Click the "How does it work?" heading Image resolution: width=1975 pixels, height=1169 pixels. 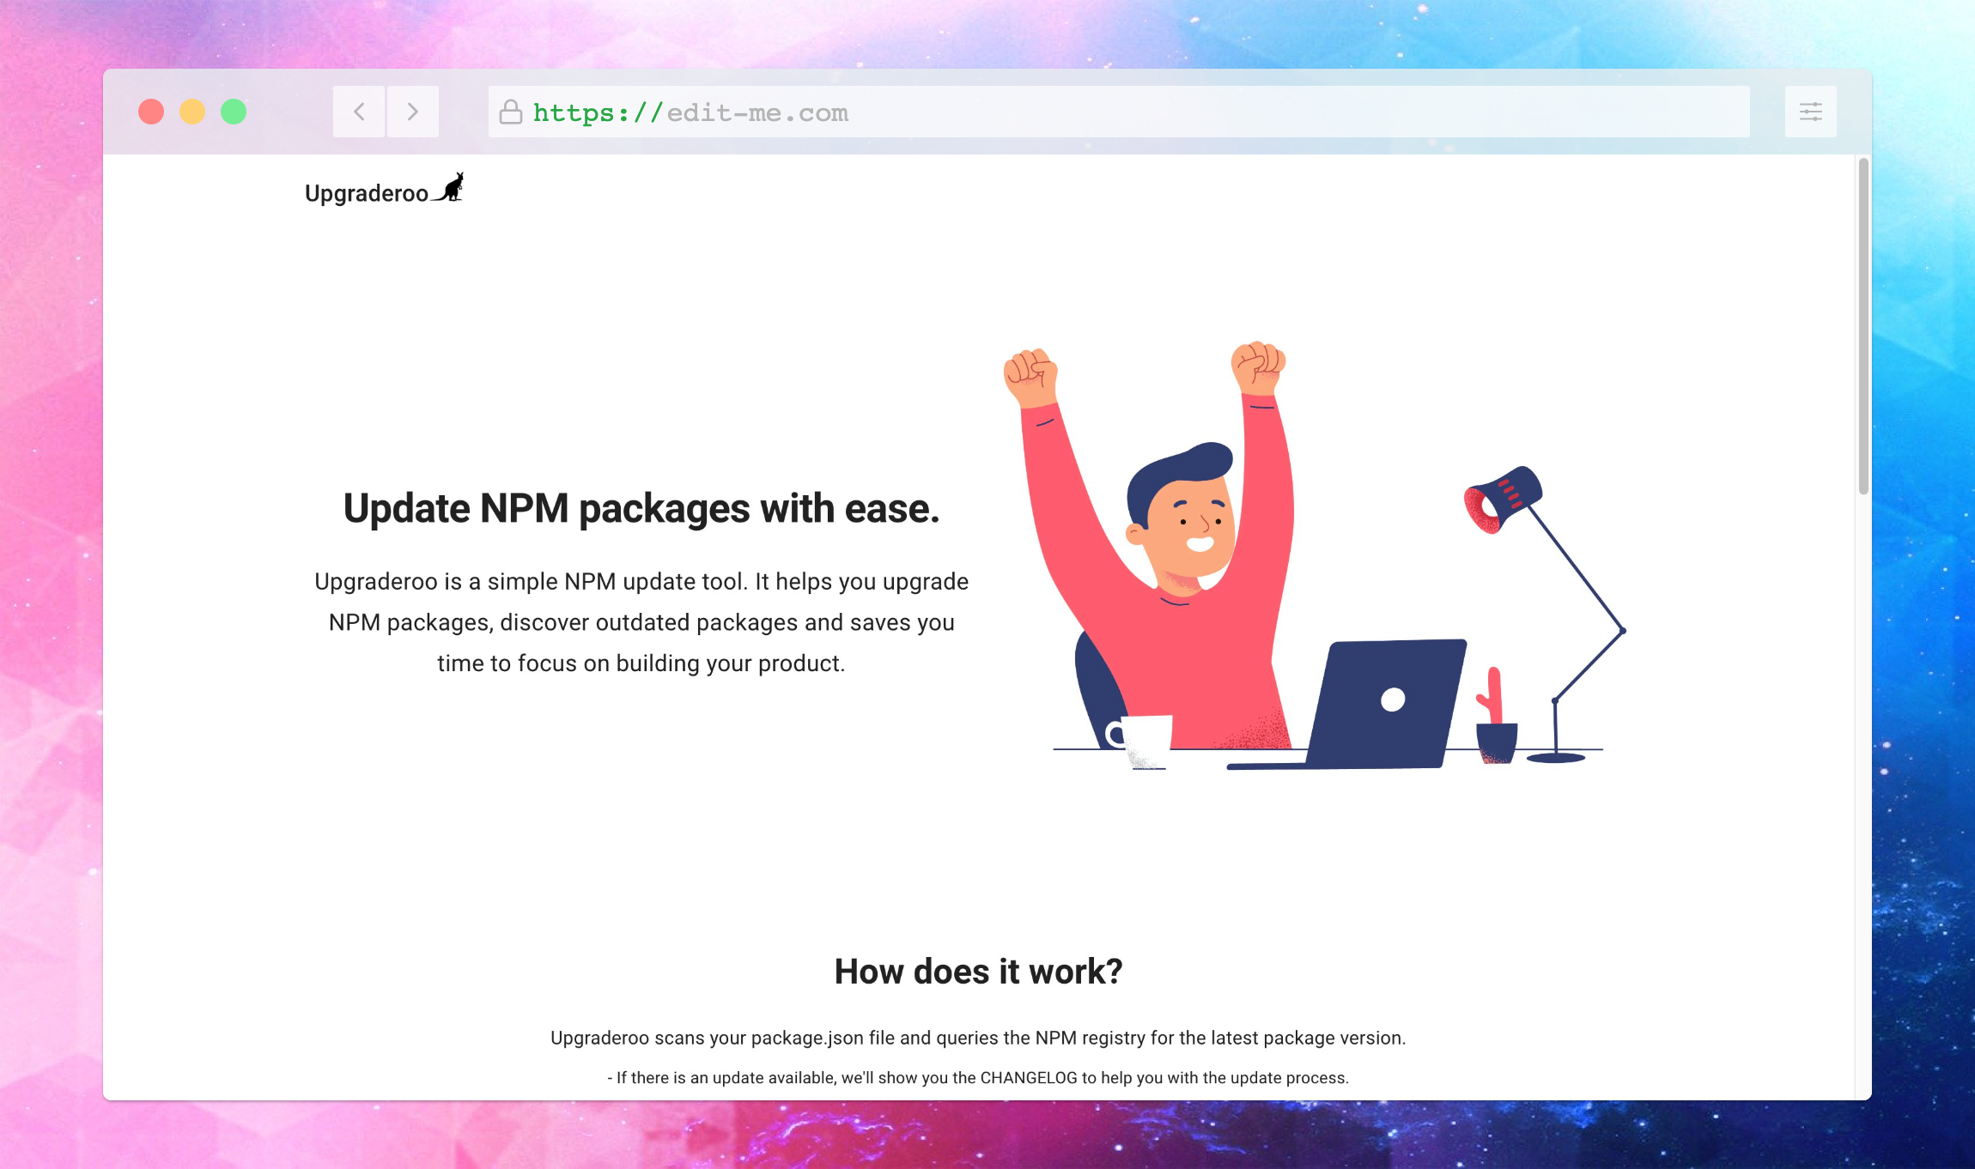pos(978,972)
